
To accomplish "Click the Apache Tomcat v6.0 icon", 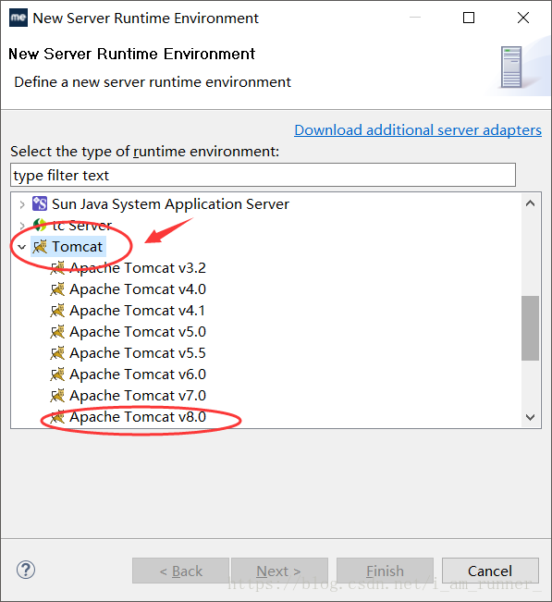I will point(57,375).
